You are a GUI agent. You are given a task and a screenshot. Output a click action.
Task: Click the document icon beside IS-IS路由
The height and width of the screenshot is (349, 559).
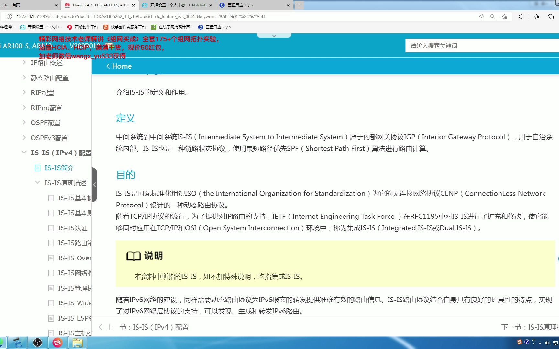click(51, 243)
